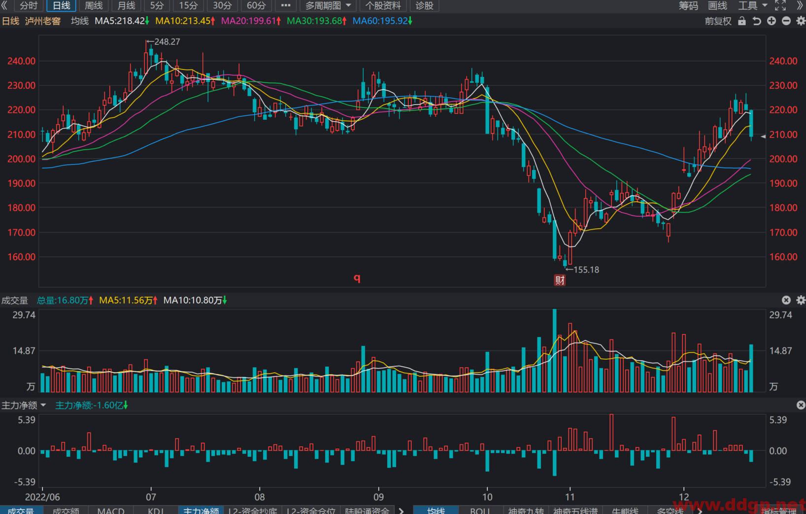Open main chart settings gear
The image size is (806, 514).
click(801, 21)
